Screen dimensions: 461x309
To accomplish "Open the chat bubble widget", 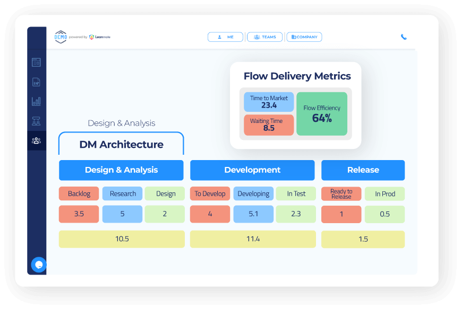I will coord(39,264).
